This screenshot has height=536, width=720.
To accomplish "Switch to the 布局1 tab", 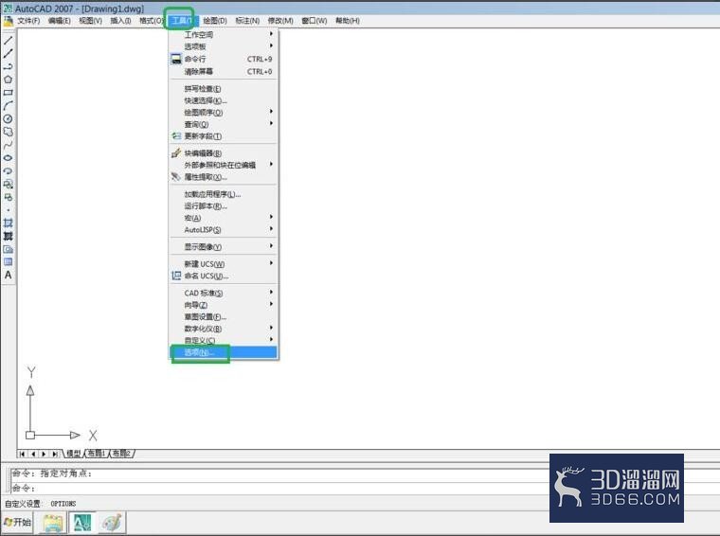I will [x=97, y=454].
